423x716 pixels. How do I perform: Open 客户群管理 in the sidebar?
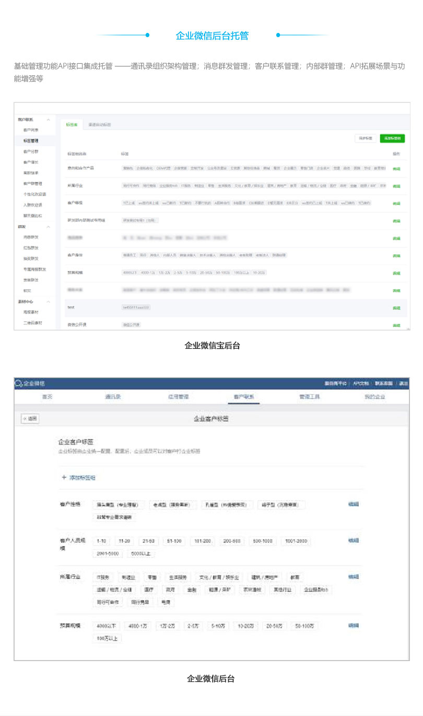point(32,184)
